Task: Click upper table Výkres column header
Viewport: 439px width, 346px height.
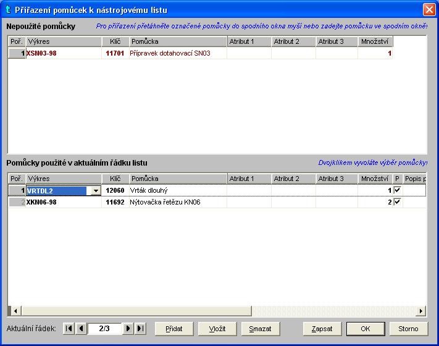Action: click(64, 41)
